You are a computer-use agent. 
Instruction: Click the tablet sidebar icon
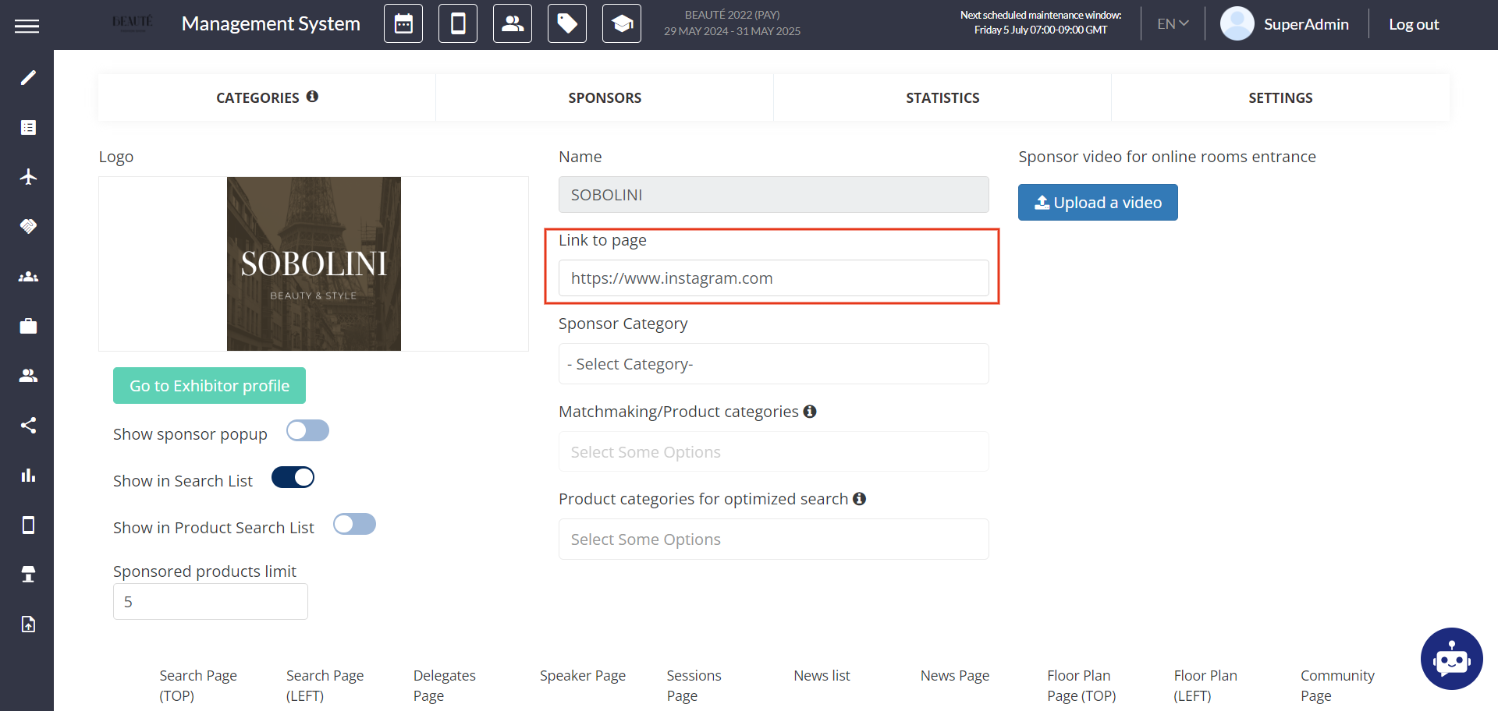(28, 525)
